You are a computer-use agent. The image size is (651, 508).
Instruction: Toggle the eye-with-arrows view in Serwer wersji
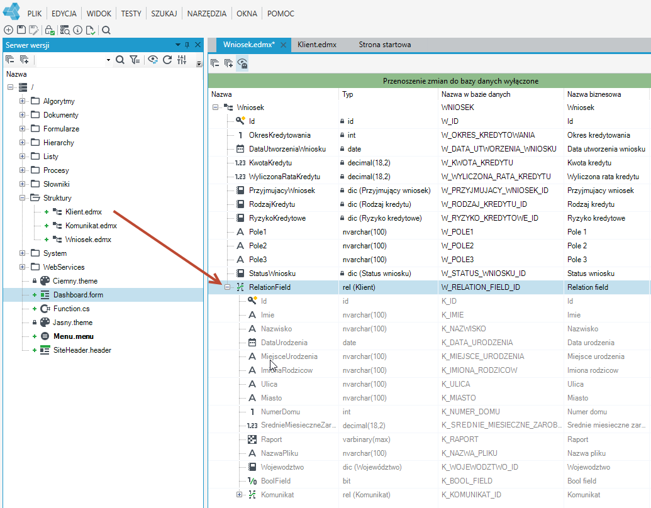(153, 60)
